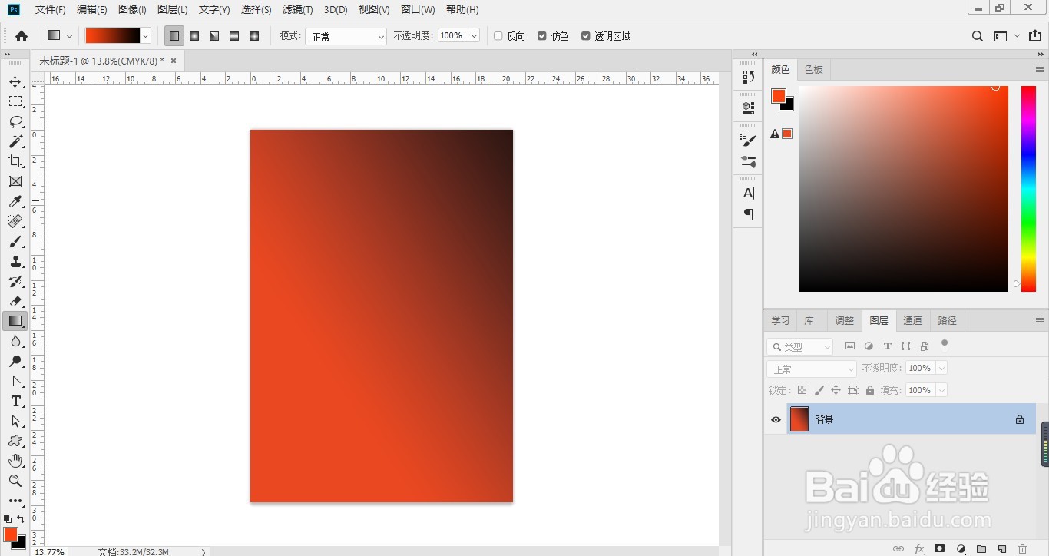
Task: Select the Rectangular Marquee tool
Action: coord(15,101)
